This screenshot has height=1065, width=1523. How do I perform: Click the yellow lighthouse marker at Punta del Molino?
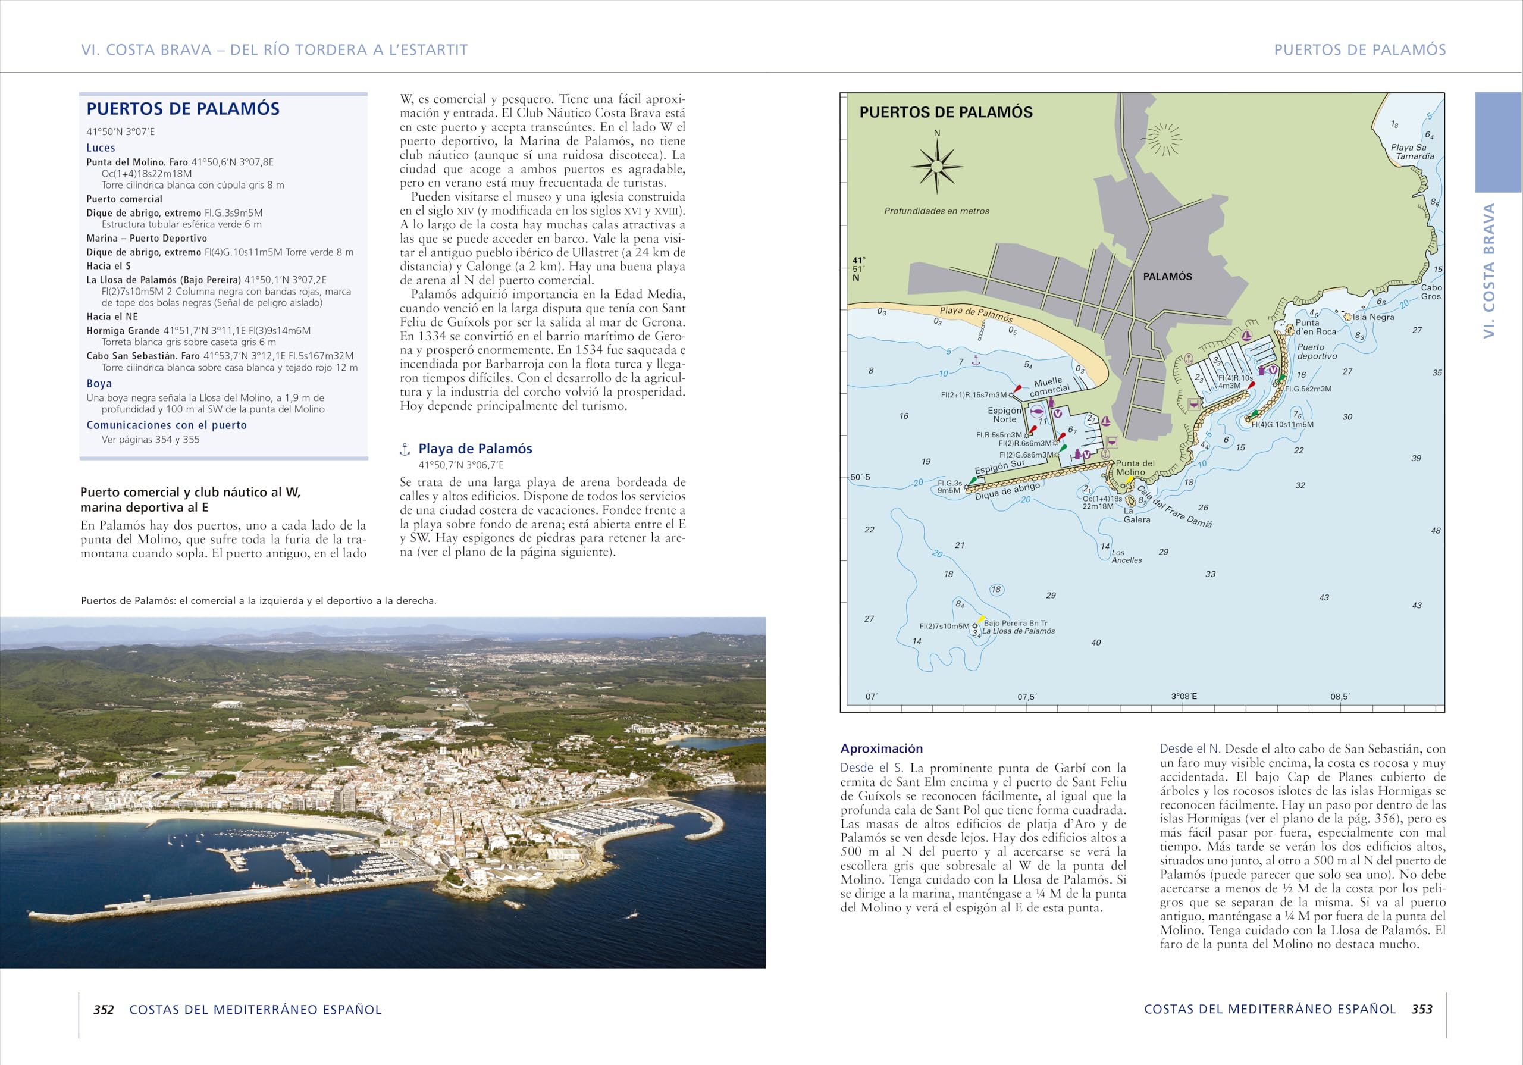click(1129, 479)
